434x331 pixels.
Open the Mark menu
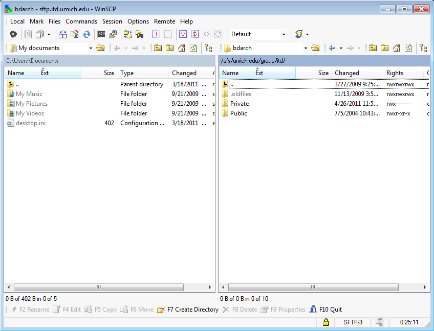coord(36,21)
